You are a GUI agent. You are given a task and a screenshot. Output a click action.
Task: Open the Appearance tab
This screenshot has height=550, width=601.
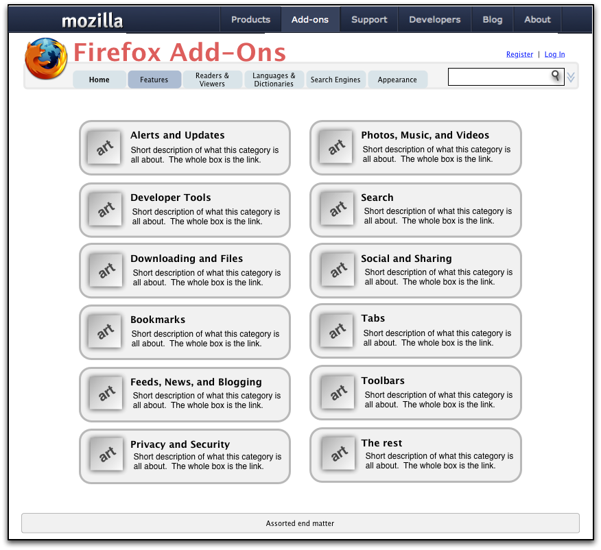tap(397, 80)
